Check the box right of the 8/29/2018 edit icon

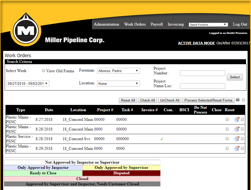click(242, 148)
